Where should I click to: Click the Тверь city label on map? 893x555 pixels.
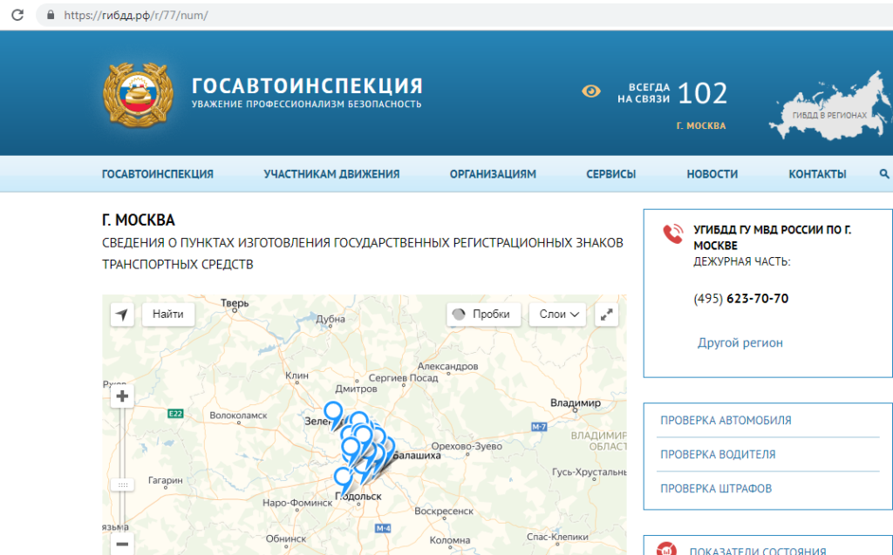(235, 303)
